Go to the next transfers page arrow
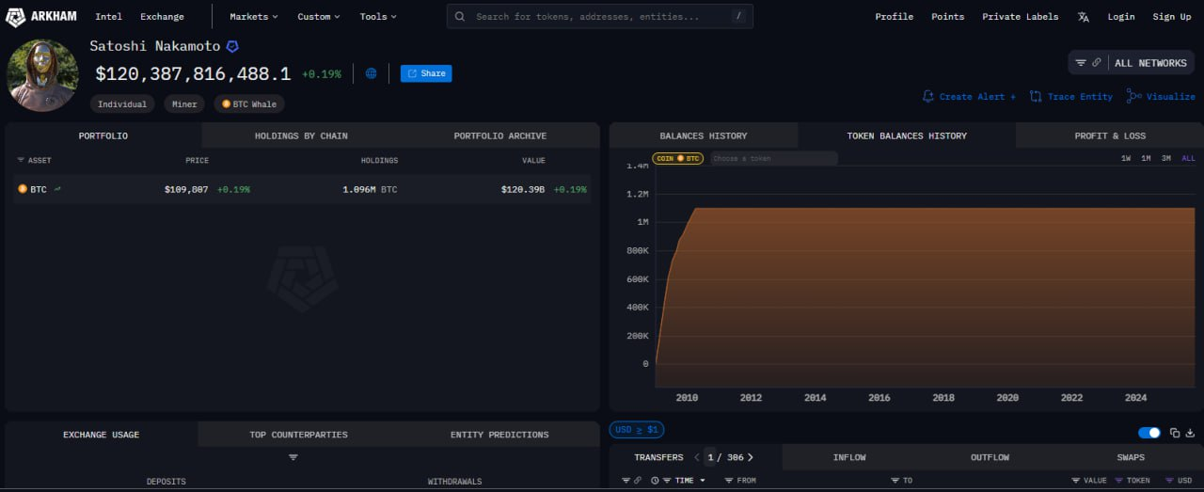Image resolution: width=1204 pixels, height=492 pixels. click(x=750, y=457)
